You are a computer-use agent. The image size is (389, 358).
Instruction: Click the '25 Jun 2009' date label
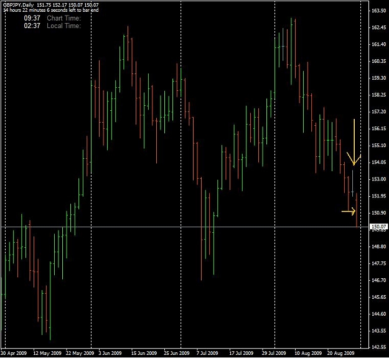coord(177,353)
